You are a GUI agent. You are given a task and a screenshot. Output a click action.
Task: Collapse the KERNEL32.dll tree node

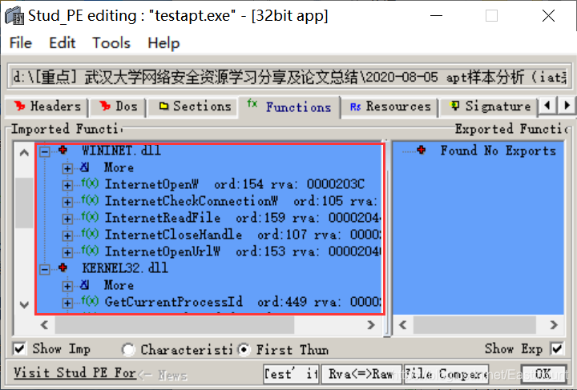click(45, 269)
